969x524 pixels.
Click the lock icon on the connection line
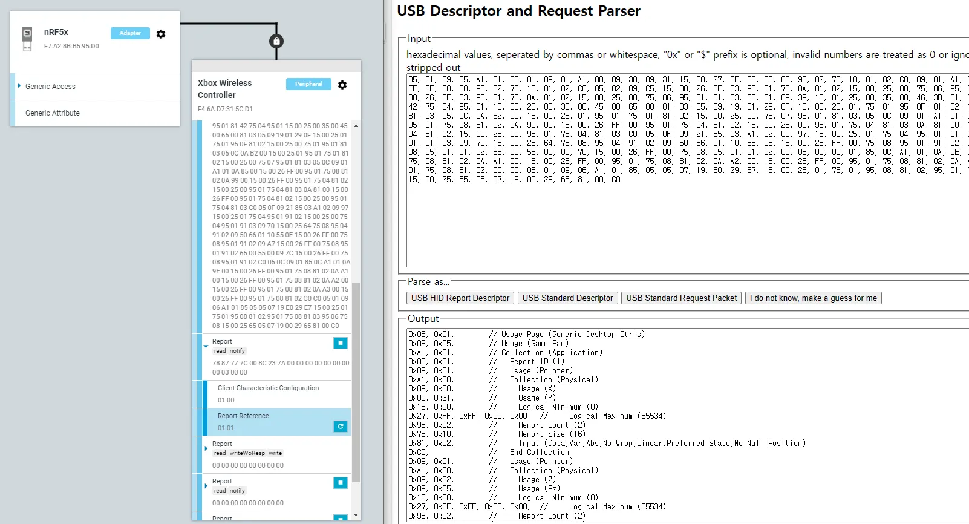click(276, 41)
